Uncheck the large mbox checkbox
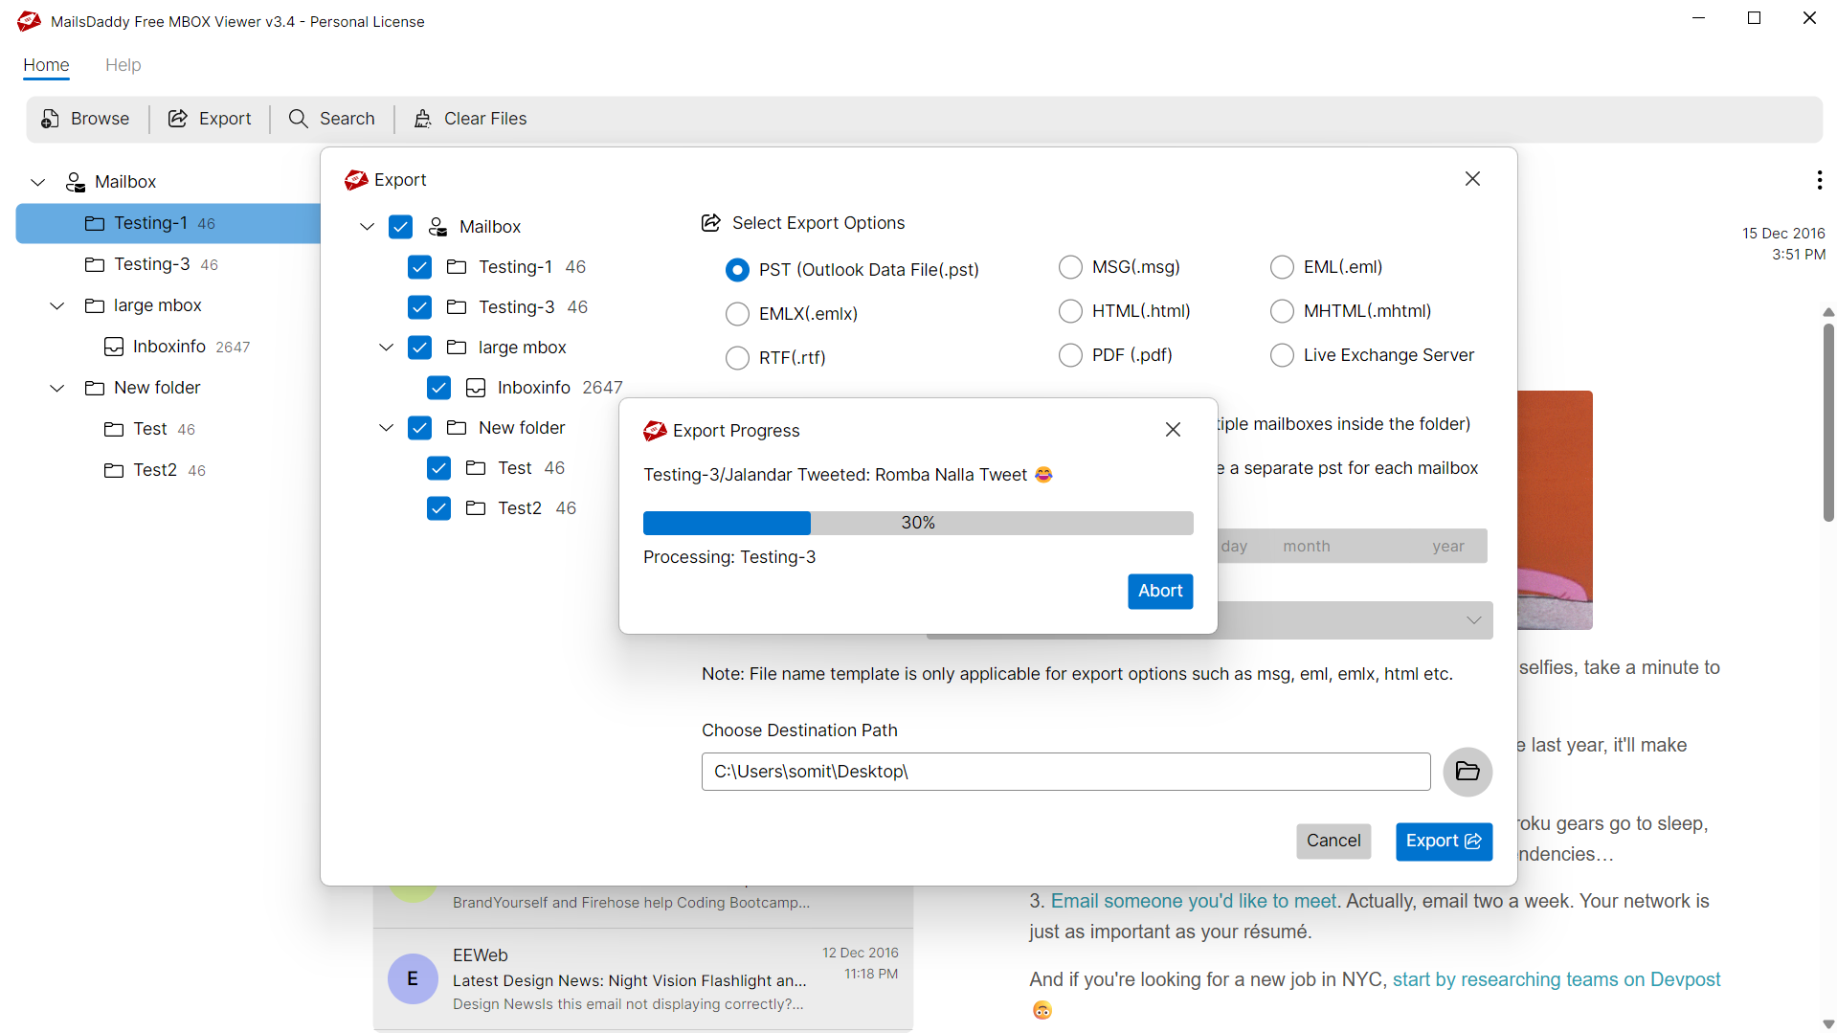The image size is (1837, 1033). [x=419, y=348]
